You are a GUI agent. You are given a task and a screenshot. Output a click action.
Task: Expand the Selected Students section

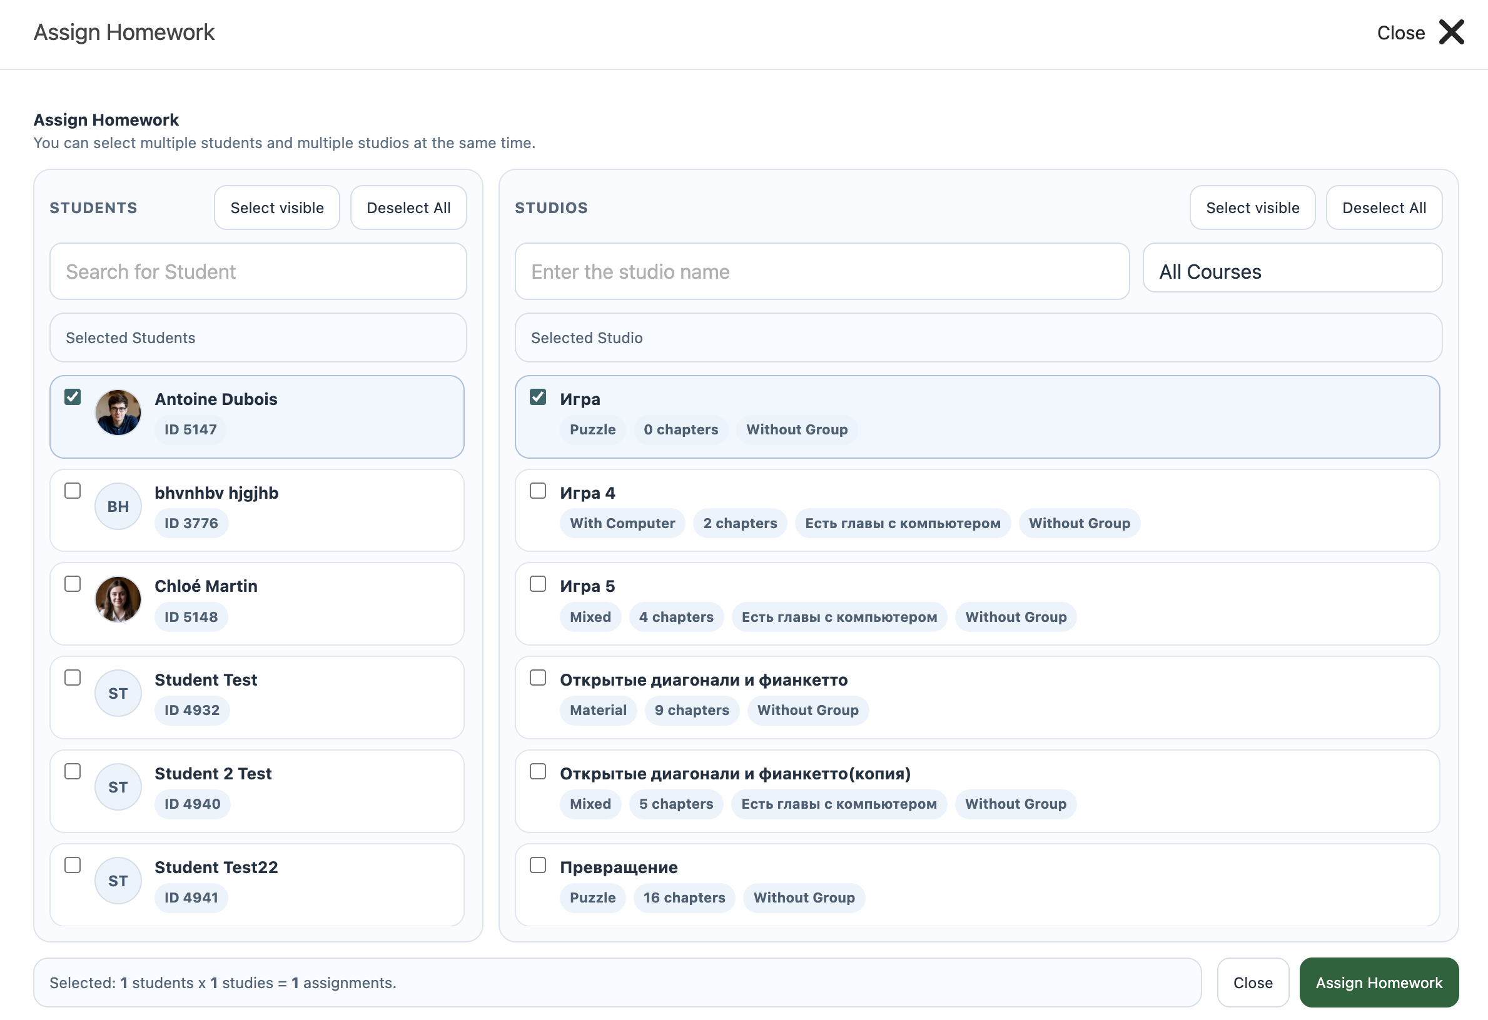(258, 338)
